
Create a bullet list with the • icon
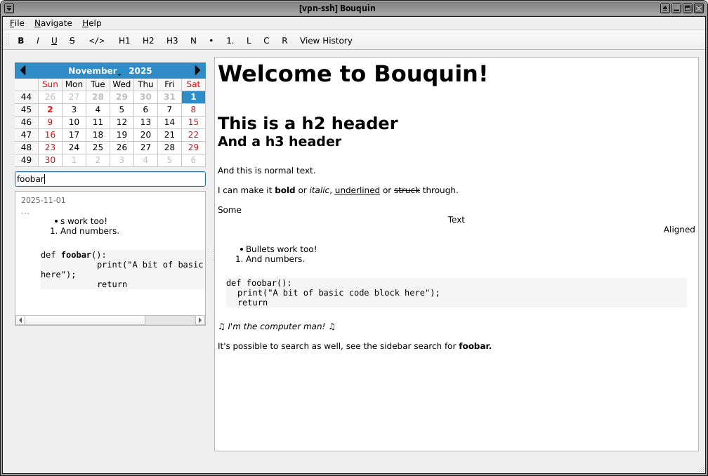[x=211, y=40]
